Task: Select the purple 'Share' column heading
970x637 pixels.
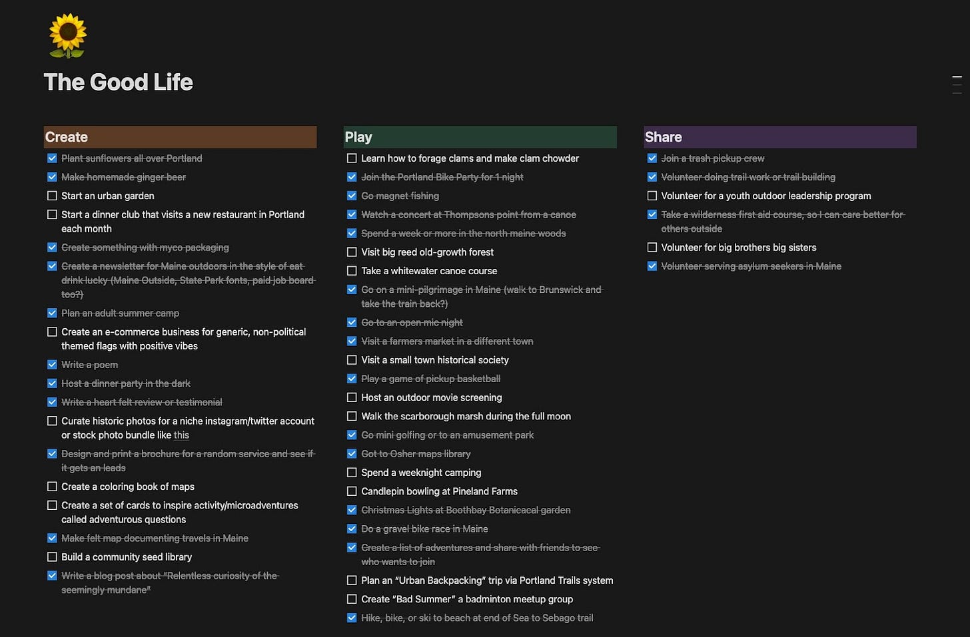Action: 780,137
